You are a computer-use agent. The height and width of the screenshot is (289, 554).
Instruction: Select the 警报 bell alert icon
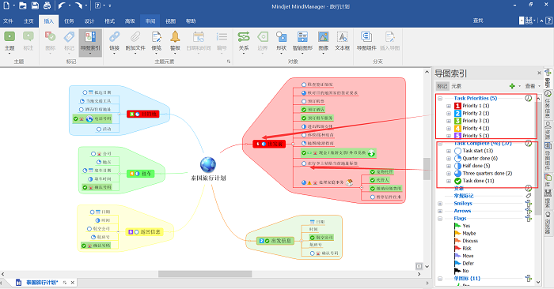pos(175,41)
